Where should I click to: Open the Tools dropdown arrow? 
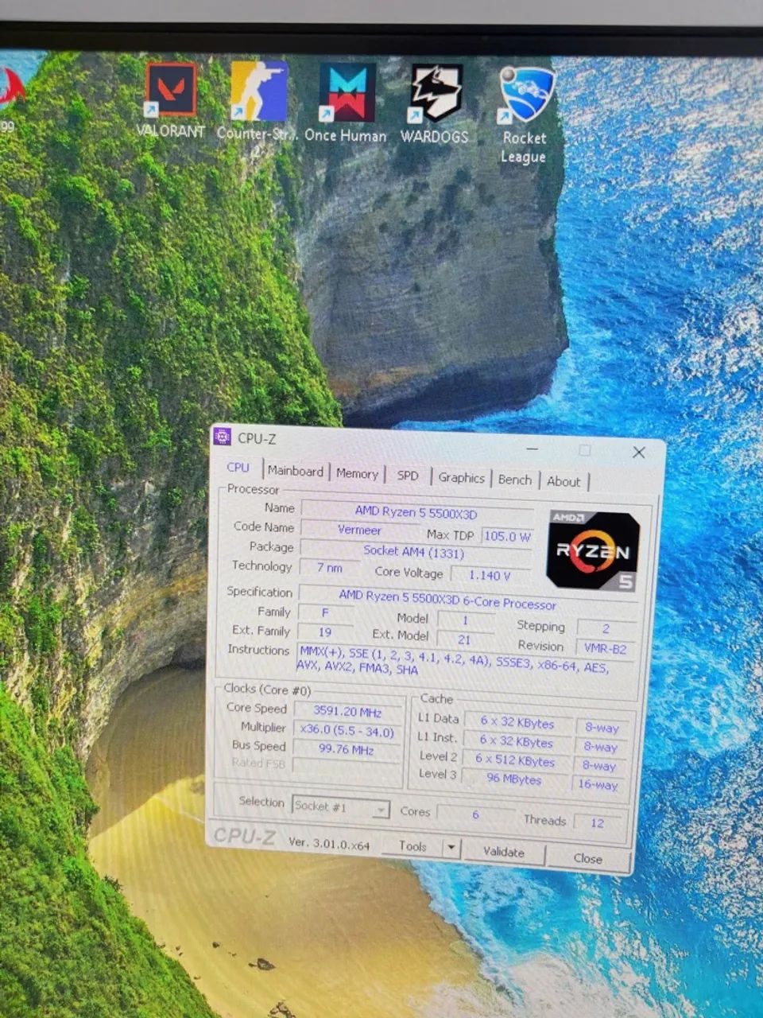pyautogui.click(x=451, y=848)
